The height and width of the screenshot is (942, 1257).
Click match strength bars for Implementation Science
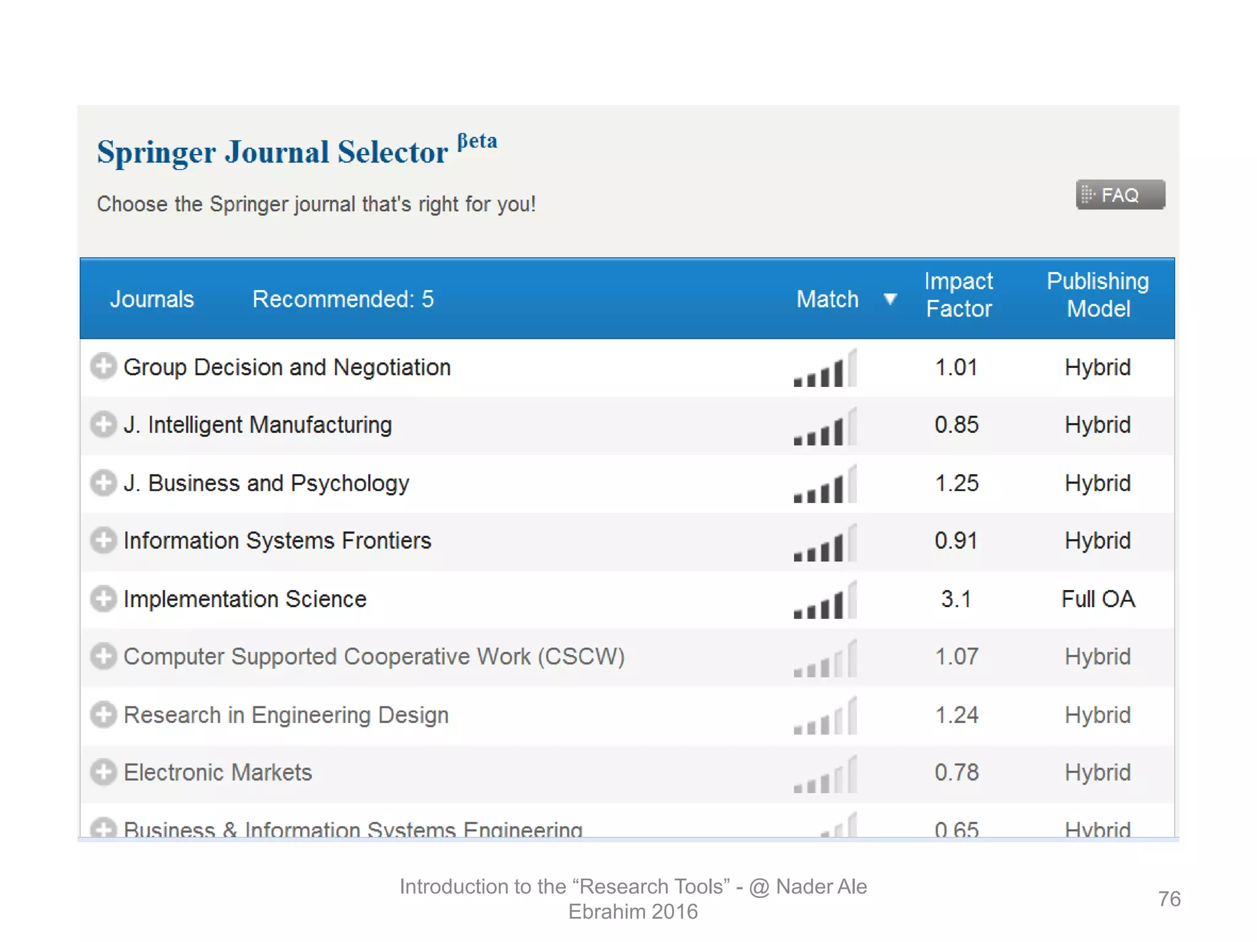(824, 601)
